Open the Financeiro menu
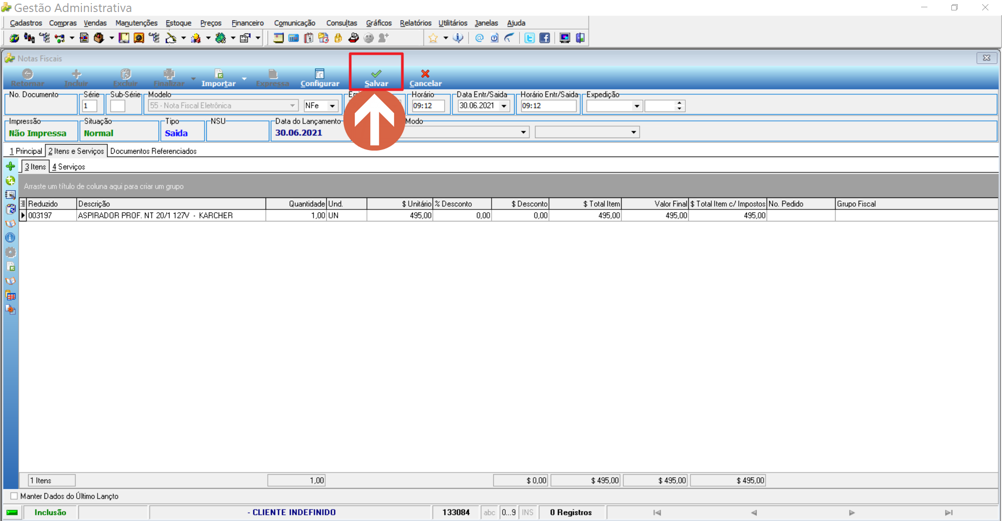Screen dimensions: 1002x521 [247, 23]
